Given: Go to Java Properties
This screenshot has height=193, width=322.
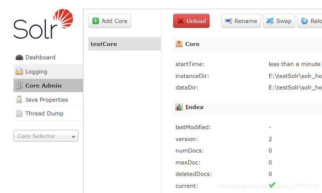Looking at the screenshot, I should [x=47, y=100].
